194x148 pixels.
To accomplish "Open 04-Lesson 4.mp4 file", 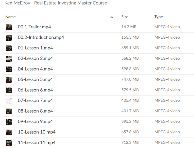I will pos(35,69).
